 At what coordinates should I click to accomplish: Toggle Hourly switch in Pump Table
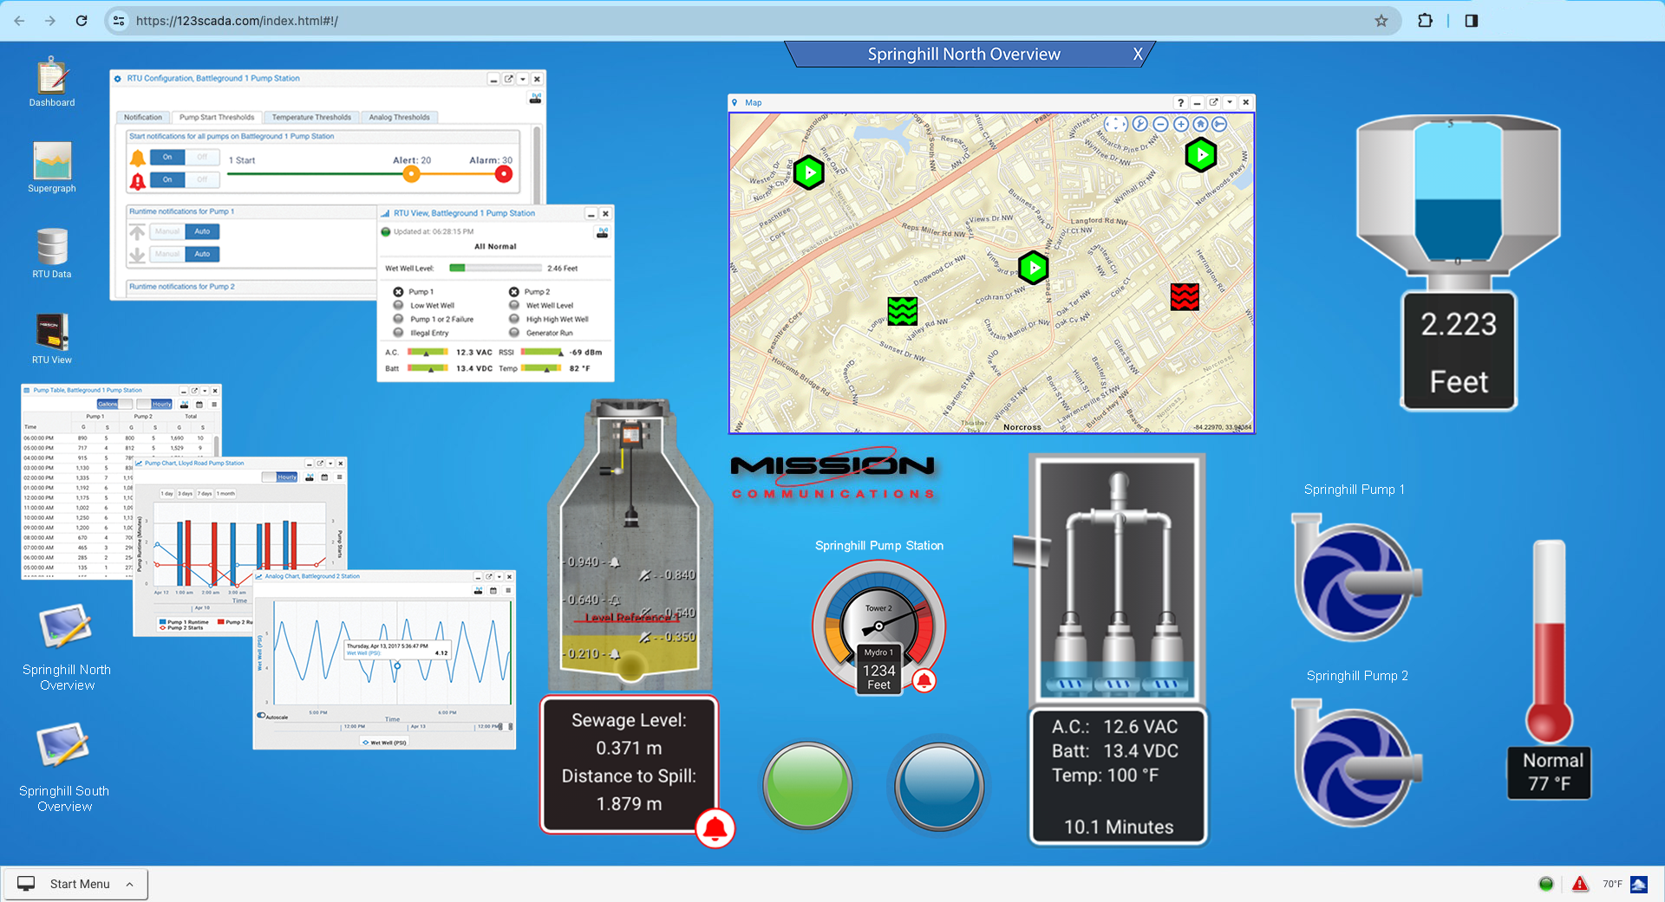pyautogui.click(x=155, y=404)
